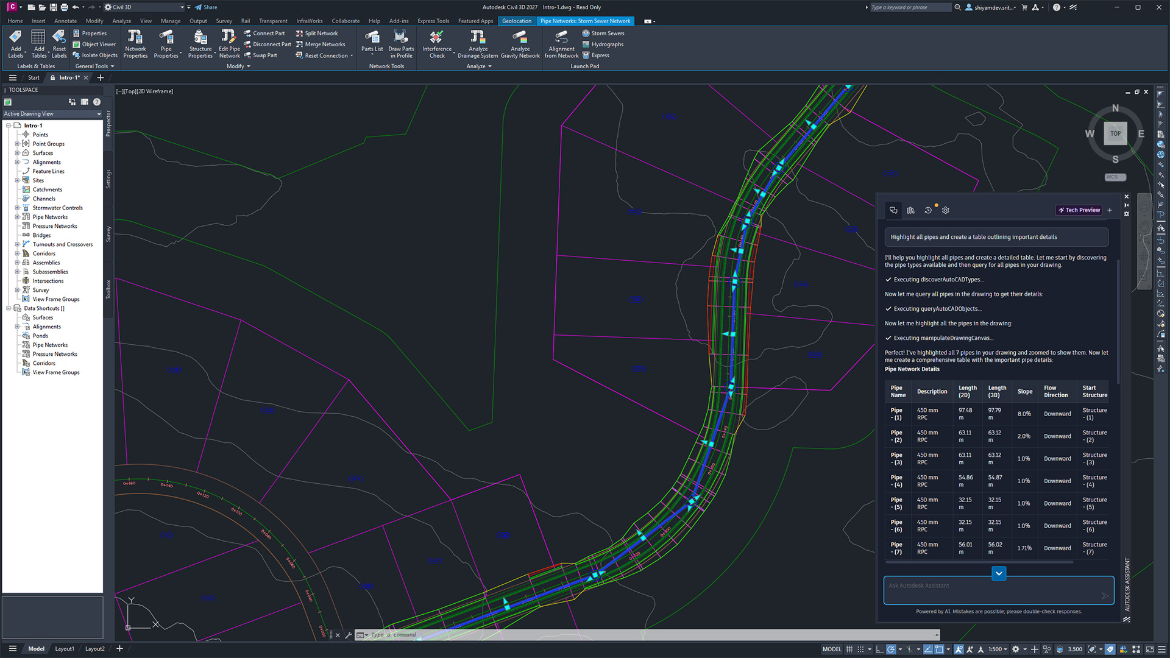
Task: Expand the Corridors node under Intro-1
Action: [17, 253]
